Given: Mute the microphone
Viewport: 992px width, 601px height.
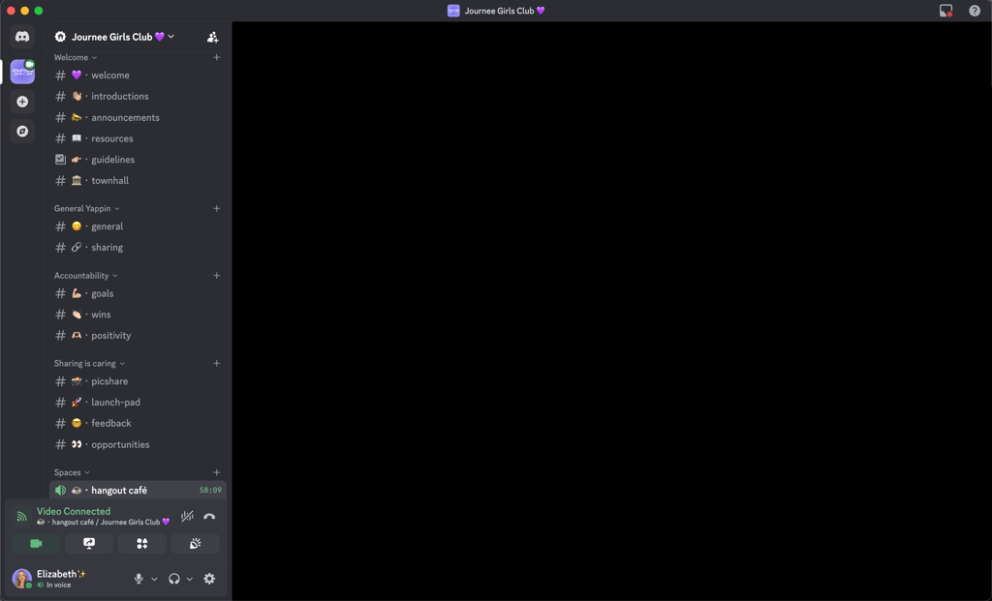Looking at the screenshot, I should tap(139, 579).
